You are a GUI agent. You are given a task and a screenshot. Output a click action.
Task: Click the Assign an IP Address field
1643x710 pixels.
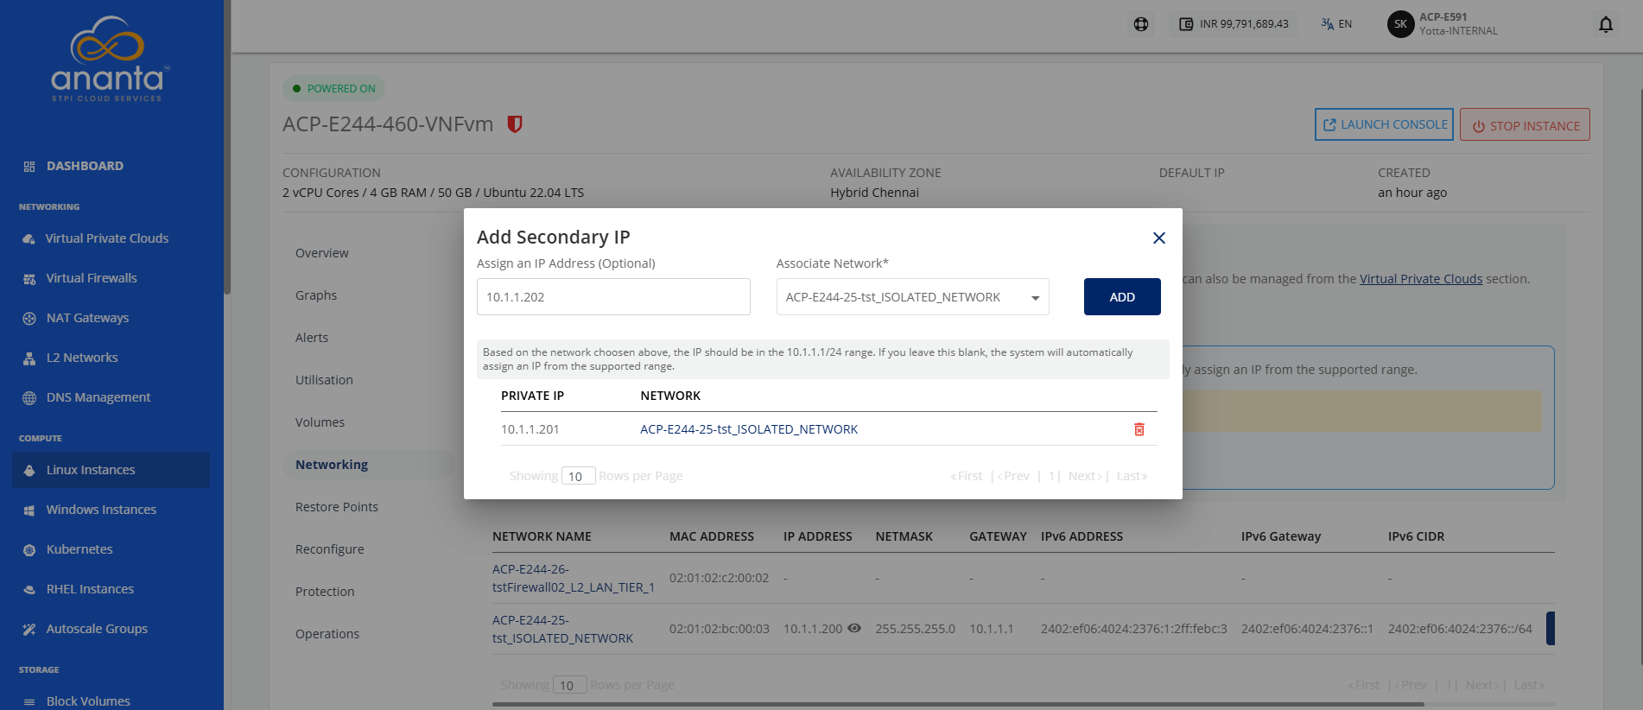(x=613, y=297)
